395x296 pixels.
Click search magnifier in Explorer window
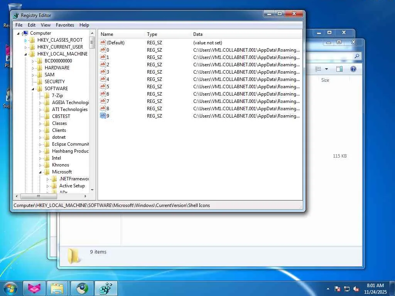357,56
